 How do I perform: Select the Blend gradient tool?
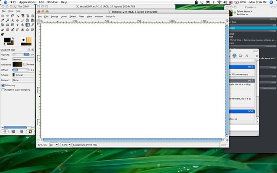pyautogui.click(x=28, y=25)
